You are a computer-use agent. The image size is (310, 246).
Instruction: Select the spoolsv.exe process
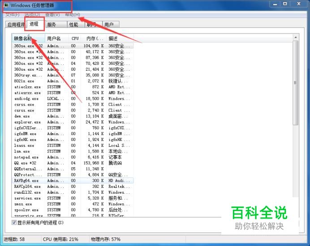[x=73, y=210]
